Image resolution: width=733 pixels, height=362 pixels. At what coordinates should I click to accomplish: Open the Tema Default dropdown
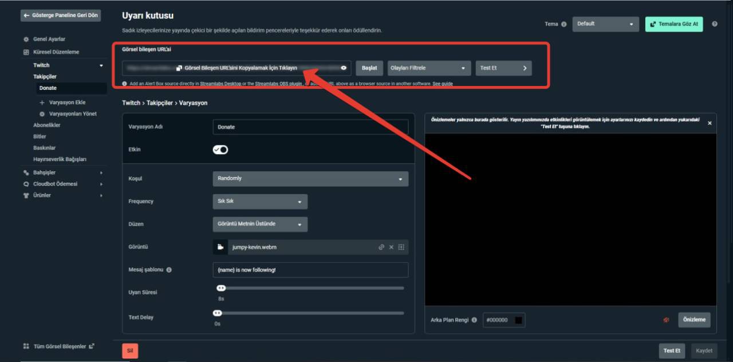[606, 24]
